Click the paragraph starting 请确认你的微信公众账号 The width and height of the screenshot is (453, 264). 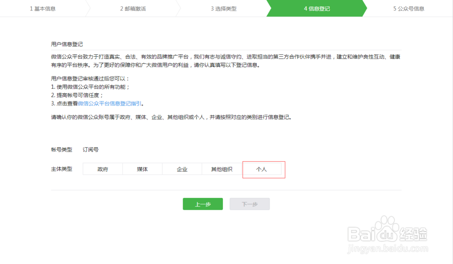(x=171, y=117)
